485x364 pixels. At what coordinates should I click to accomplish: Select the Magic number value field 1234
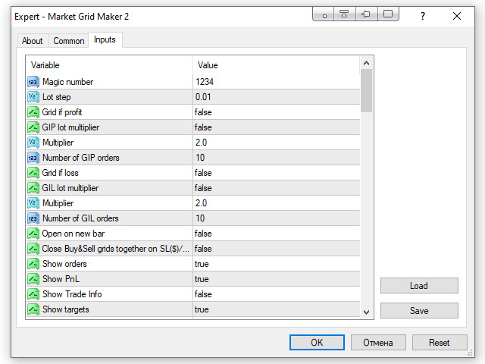click(276, 82)
